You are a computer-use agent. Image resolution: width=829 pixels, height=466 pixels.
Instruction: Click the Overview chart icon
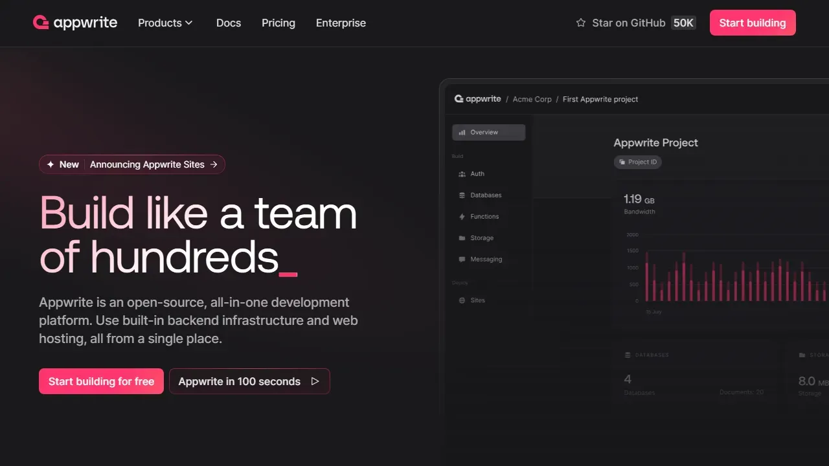[462, 132]
